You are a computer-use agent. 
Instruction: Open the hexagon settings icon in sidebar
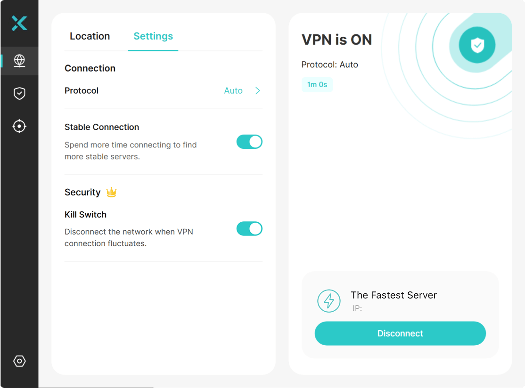pyautogui.click(x=19, y=361)
